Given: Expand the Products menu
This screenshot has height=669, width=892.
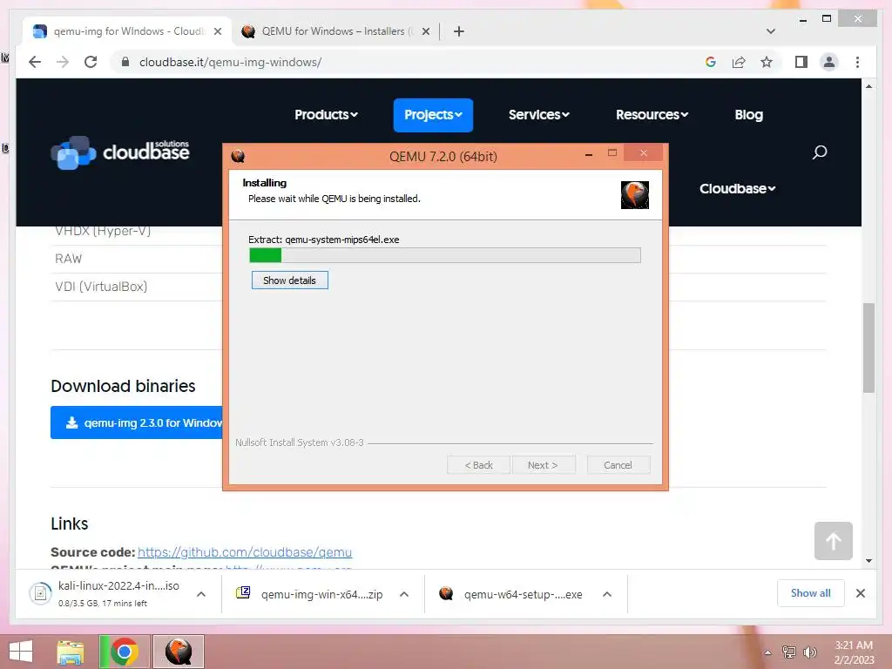Looking at the screenshot, I should pyautogui.click(x=326, y=115).
